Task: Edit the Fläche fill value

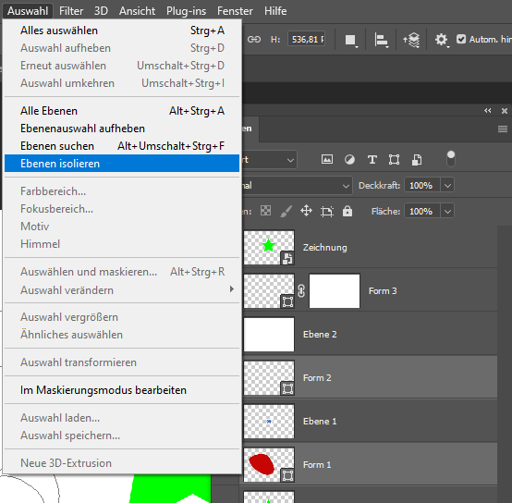Action: tap(421, 212)
